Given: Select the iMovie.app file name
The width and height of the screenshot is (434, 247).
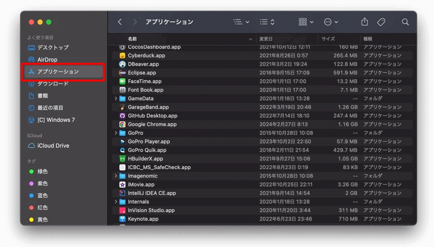Looking at the screenshot, I should click(141, 185).
